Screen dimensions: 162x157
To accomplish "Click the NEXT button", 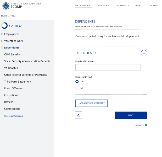I will pos(131,115).
